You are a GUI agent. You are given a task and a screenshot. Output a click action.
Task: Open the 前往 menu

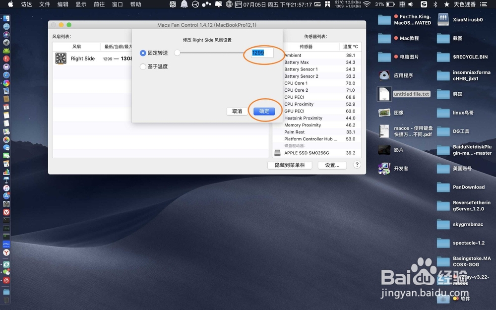(99, 4)
